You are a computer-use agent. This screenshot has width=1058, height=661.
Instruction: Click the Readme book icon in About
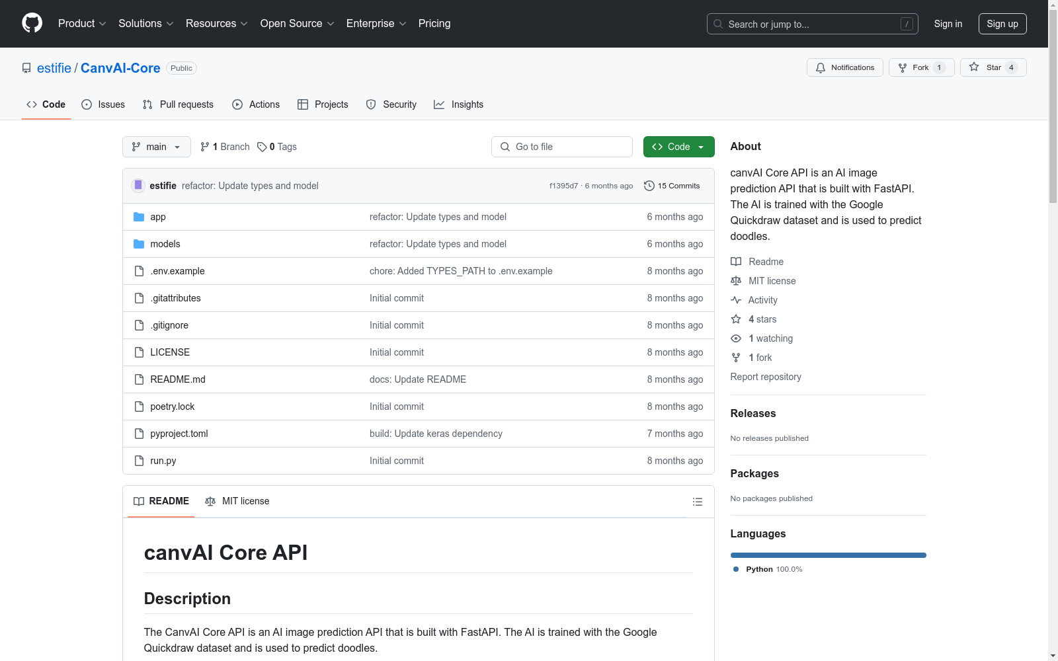[x=736, y=262]
